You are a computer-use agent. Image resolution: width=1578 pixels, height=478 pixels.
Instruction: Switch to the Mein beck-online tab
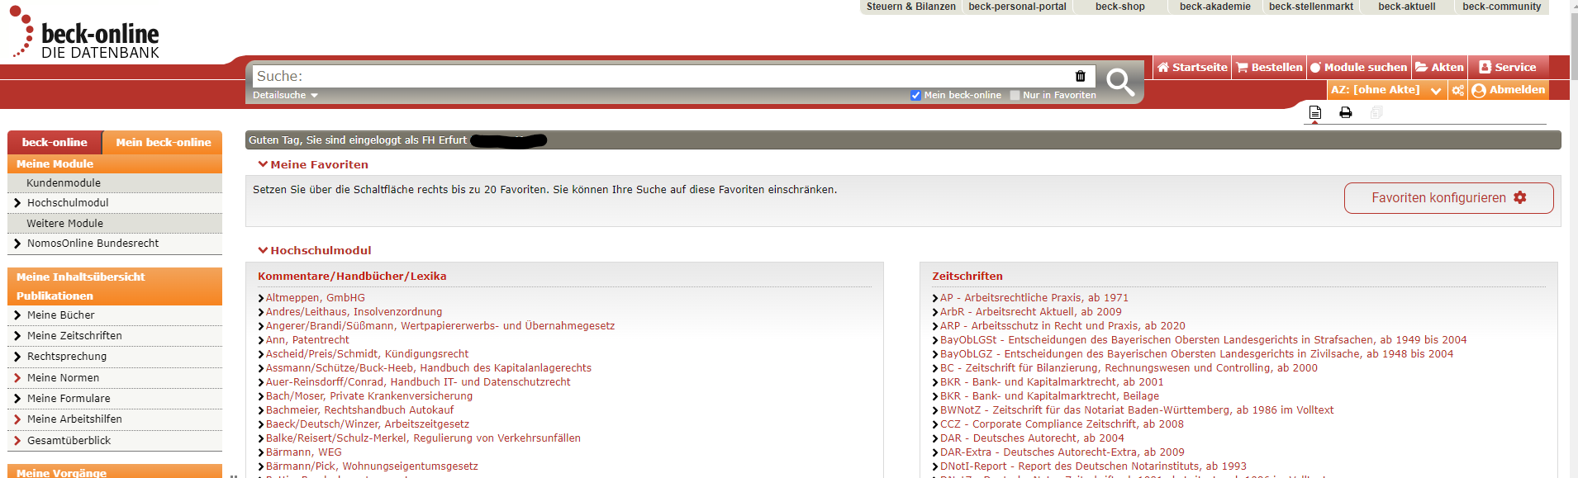pyautogui.click(x=163, y=142)
